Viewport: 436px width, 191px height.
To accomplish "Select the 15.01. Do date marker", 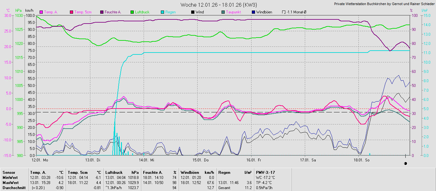I will tap(200, 160).
